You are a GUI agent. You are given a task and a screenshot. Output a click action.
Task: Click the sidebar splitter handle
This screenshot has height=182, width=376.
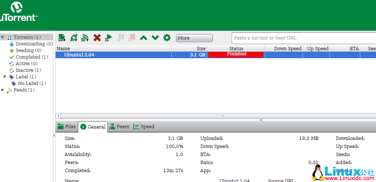pos(54,135)
